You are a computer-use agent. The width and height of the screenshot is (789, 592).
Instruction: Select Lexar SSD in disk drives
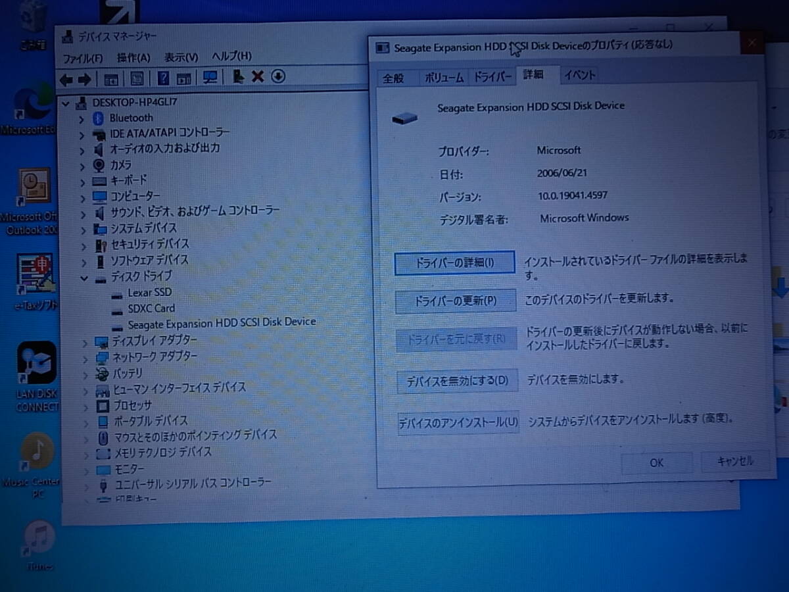(149, 293)
